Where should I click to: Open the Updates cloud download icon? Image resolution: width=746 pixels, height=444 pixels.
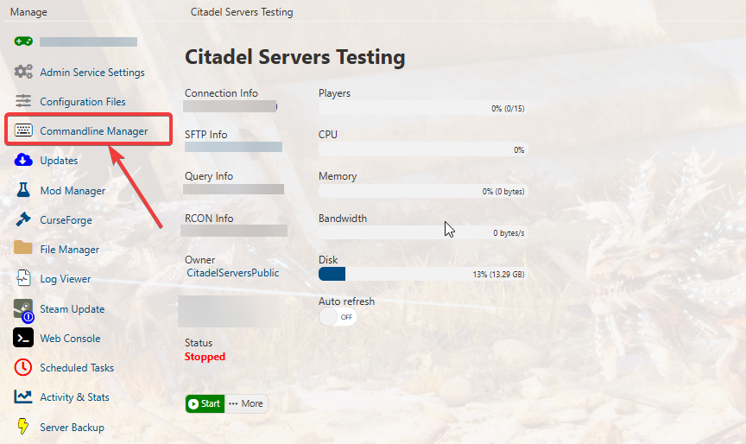(23, 160)
